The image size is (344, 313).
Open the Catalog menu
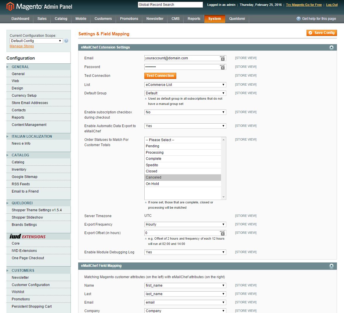(x=61, y=19)
